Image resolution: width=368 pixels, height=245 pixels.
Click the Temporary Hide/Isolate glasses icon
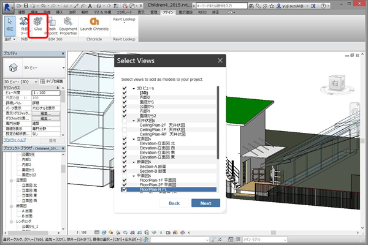[x=154, y=233]
